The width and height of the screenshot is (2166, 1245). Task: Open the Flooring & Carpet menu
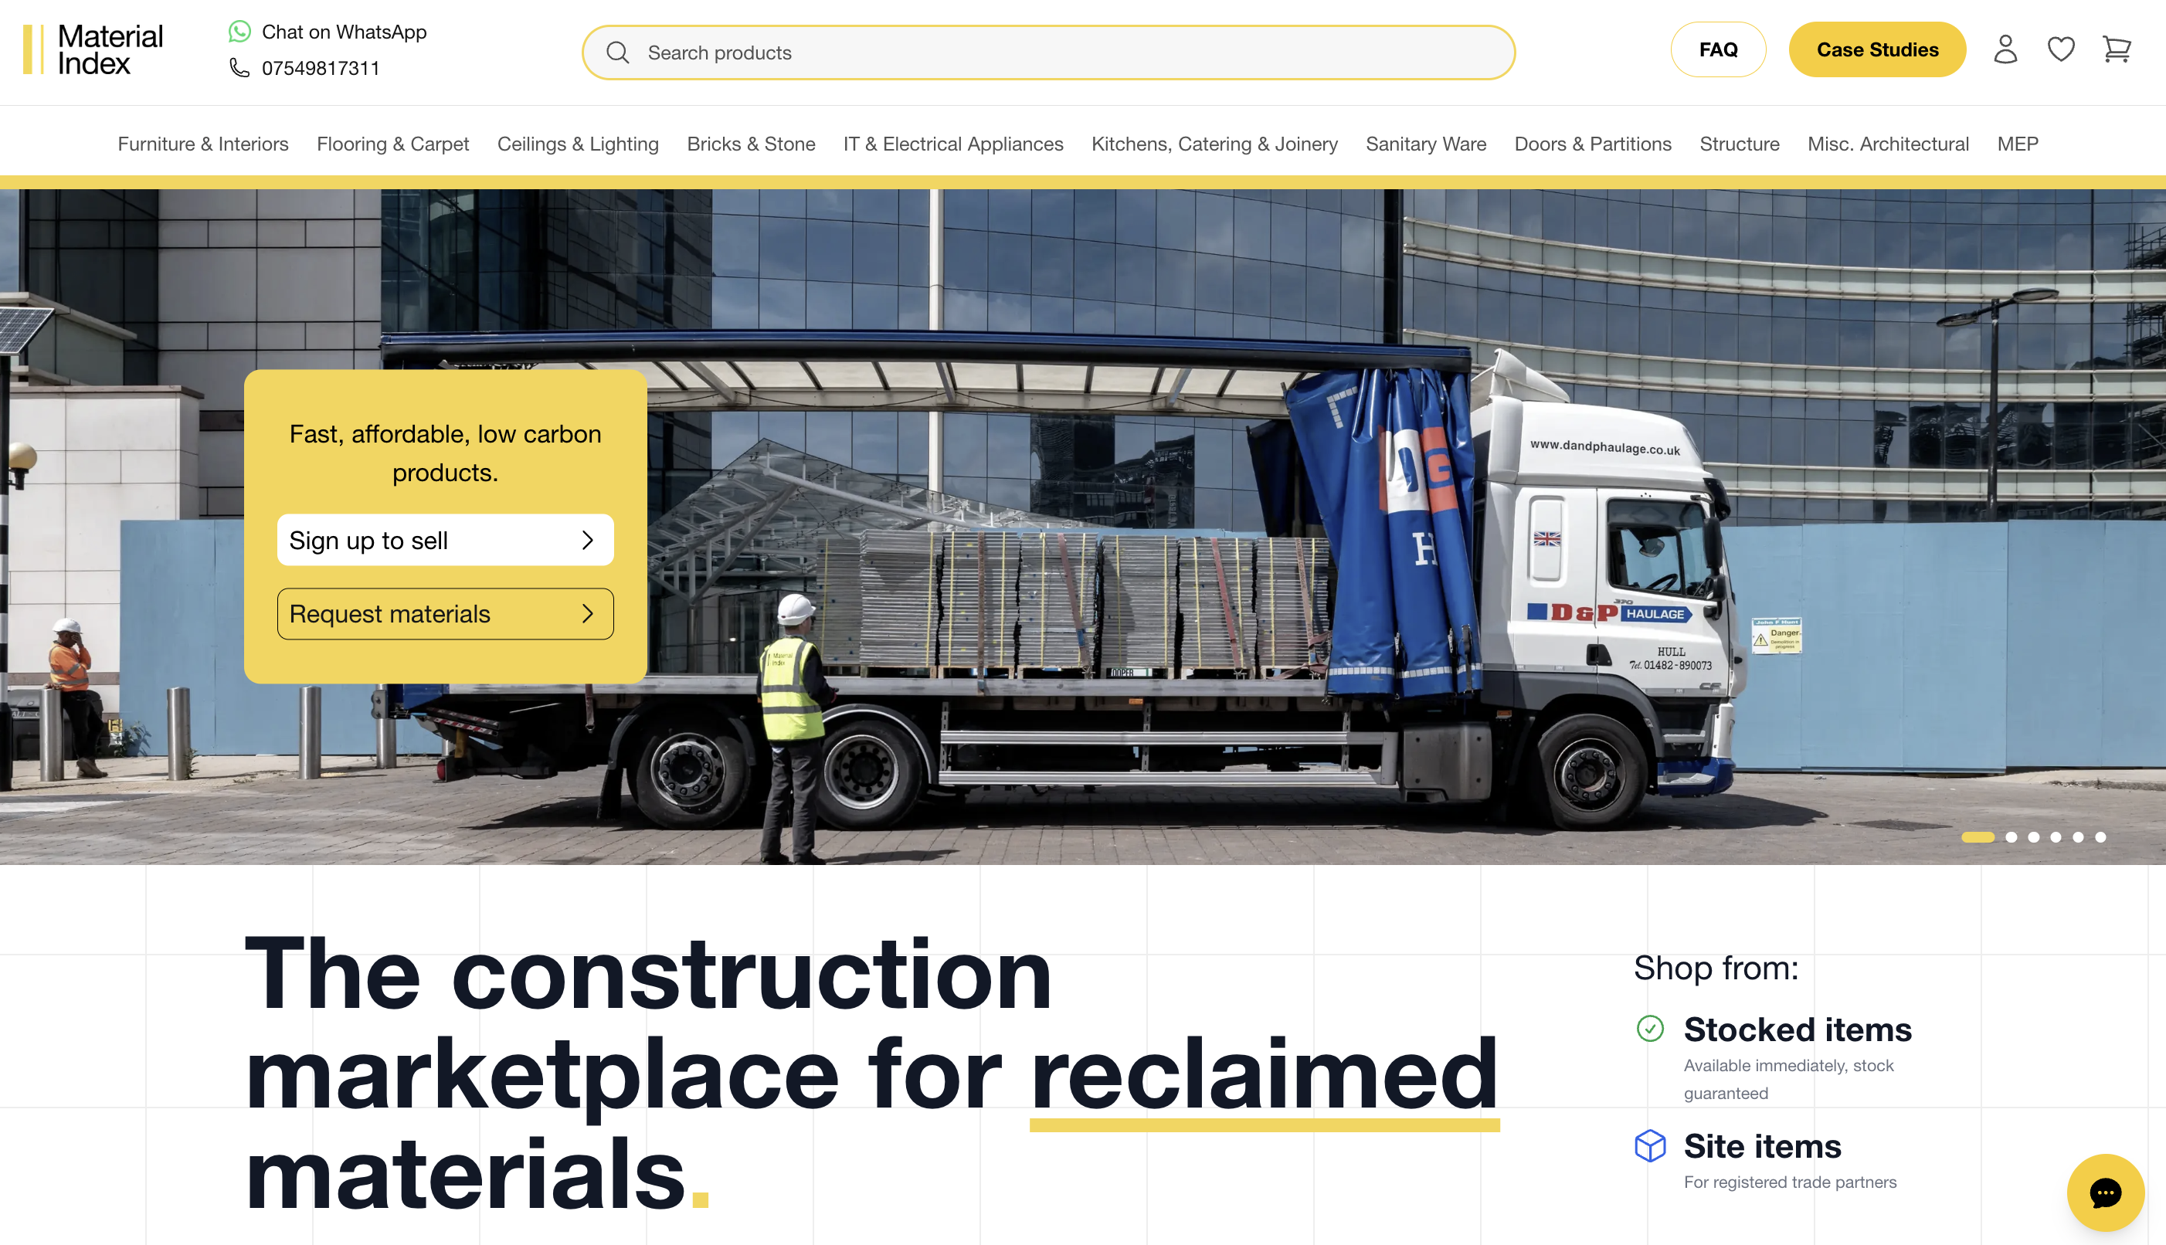tap(393, 144)
